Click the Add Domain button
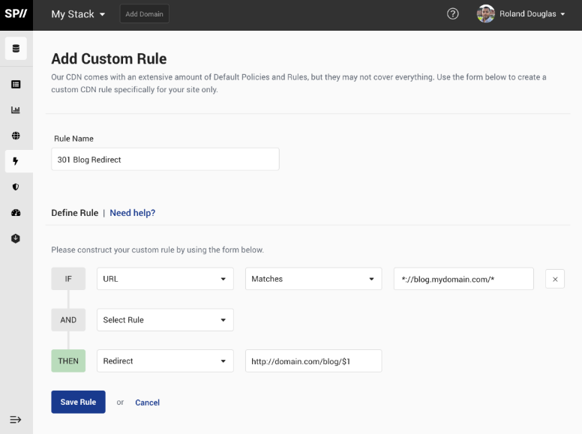The image size is (582, 434). 144,14
